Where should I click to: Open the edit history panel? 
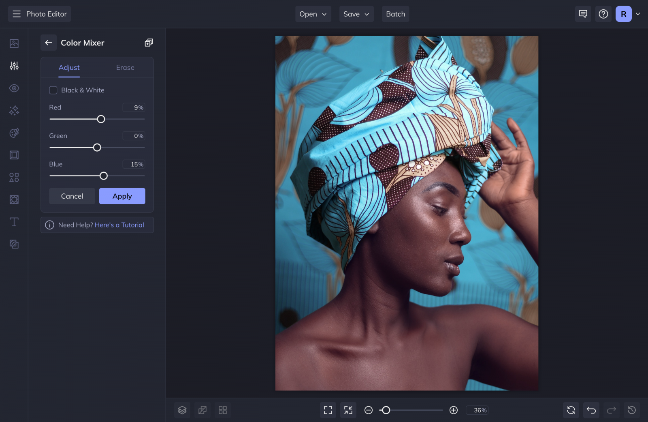pos(631,410)
